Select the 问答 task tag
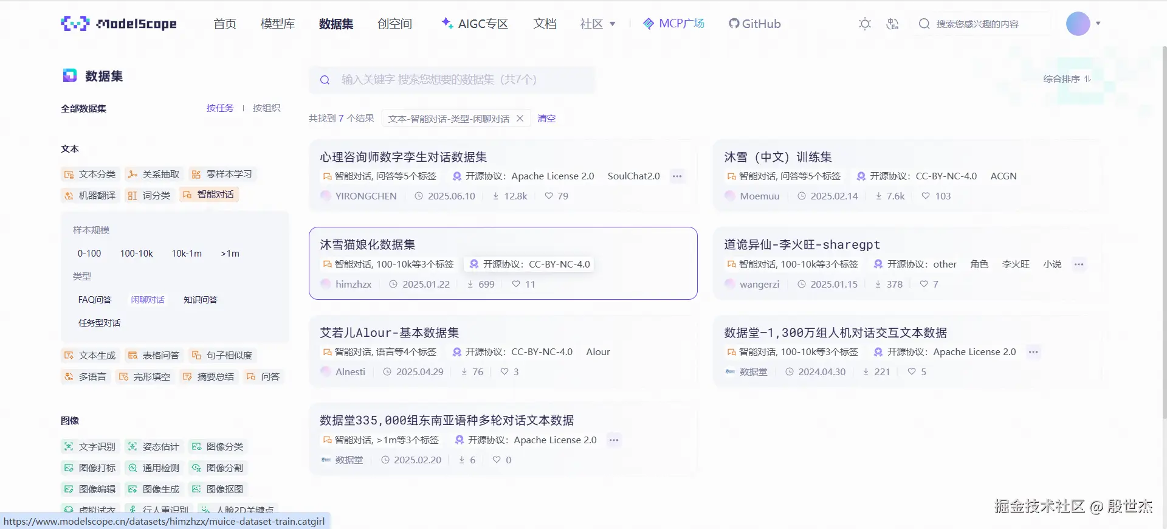 tap(263, 377)
